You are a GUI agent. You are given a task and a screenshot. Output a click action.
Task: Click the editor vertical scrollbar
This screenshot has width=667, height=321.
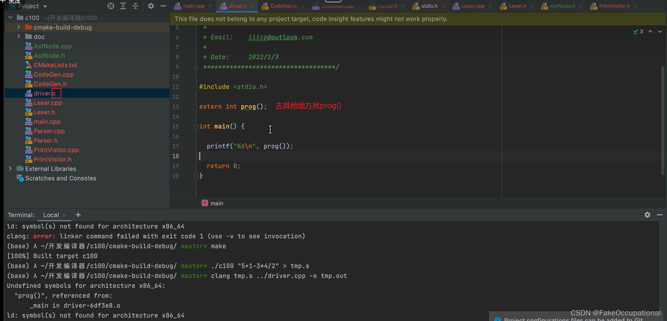(x=663, y=120)
